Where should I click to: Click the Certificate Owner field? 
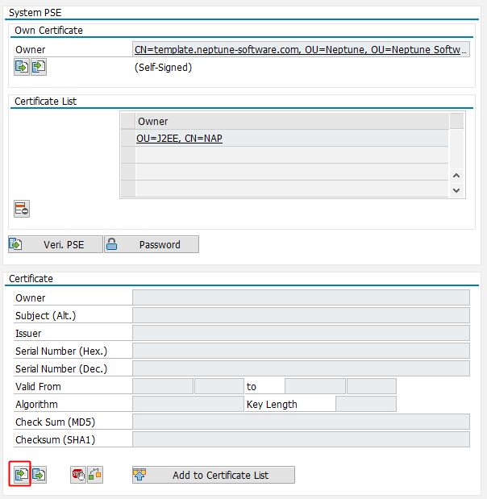[301, 297]
